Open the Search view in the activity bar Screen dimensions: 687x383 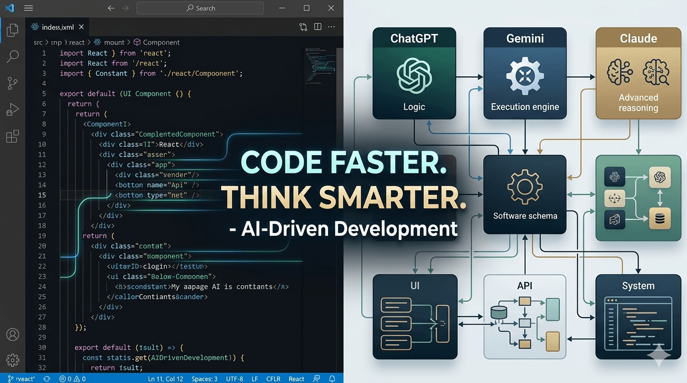point(12,56)
